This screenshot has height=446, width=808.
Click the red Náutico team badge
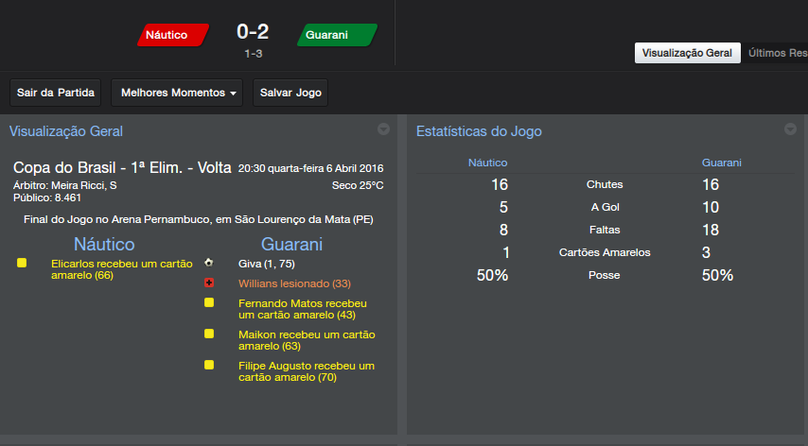[x=174, y=36]
